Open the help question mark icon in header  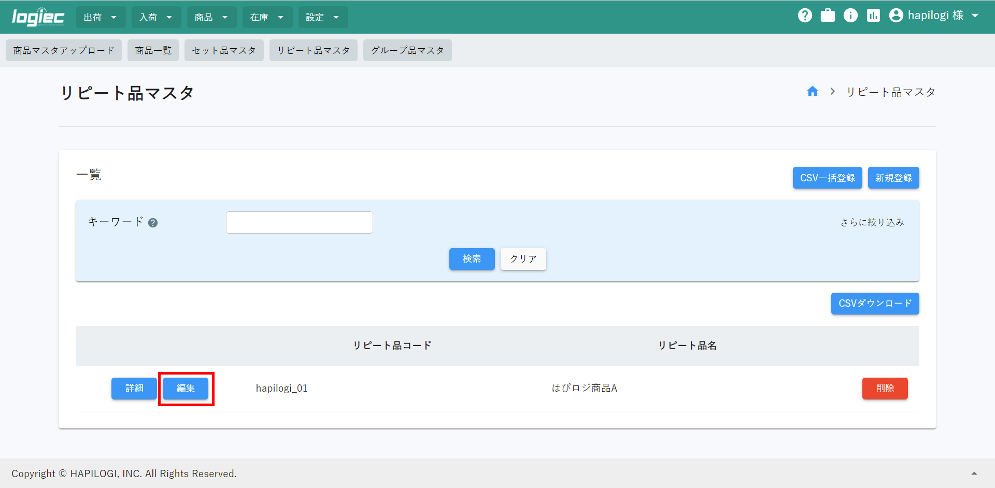[805, 16]
